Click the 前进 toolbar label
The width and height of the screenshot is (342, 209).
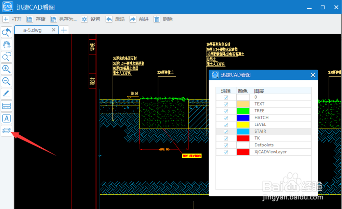(x=144, y=19)
